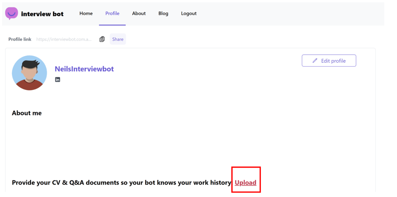Image resolution: width=397 pixels, height=197 pixels.
Task: Click the empty area below About me
Action: click(155, 143)
